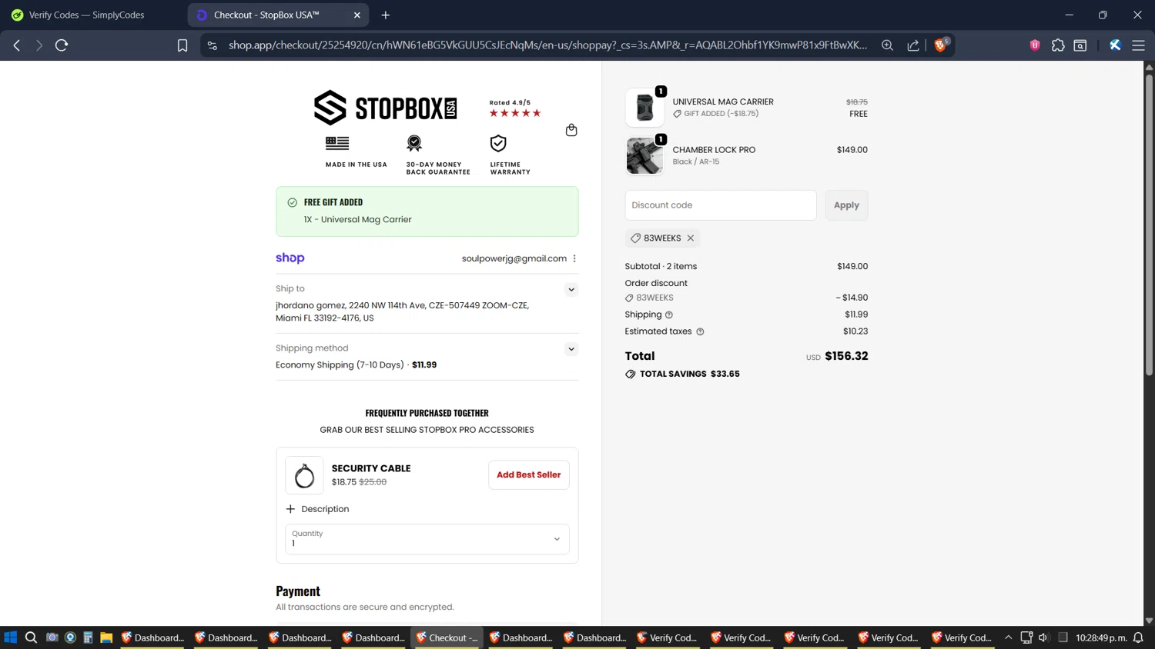
Task: Open the Shop Pay logo
Action: 290,258
